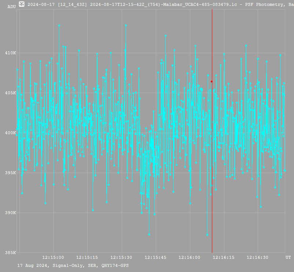Click the 12:16:15 time axis label

click(224, 257)
